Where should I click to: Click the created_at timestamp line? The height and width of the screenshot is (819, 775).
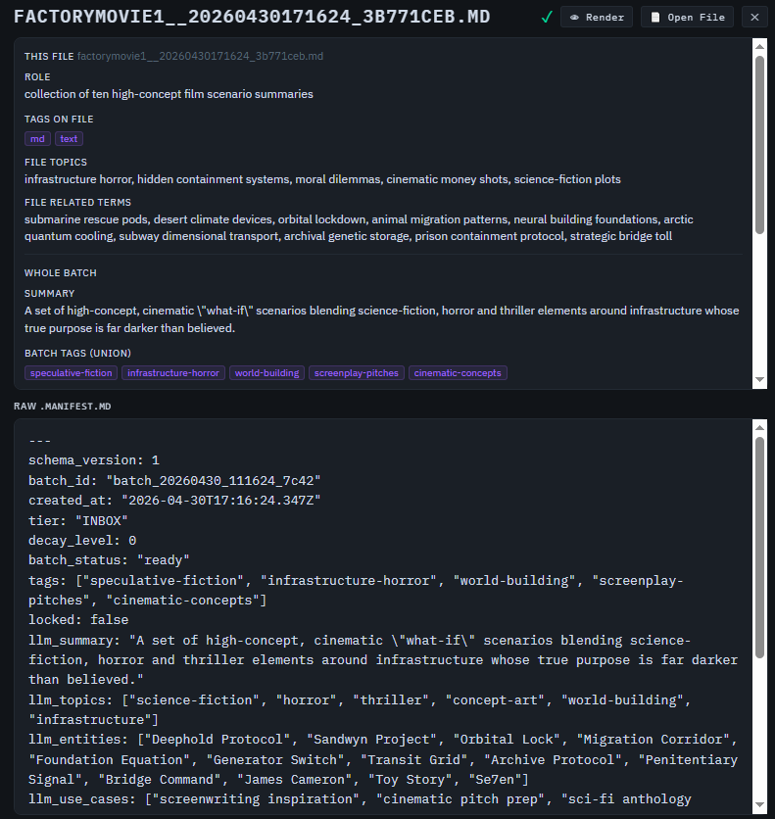(174, 501)
